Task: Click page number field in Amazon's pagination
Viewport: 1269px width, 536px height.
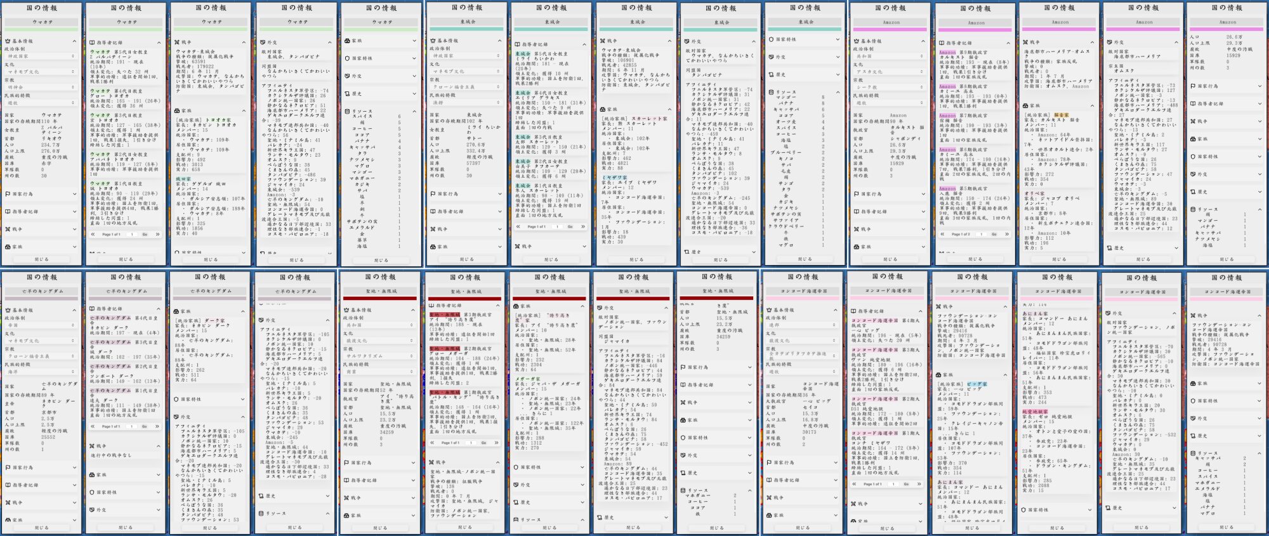Action: coord(981,234)
